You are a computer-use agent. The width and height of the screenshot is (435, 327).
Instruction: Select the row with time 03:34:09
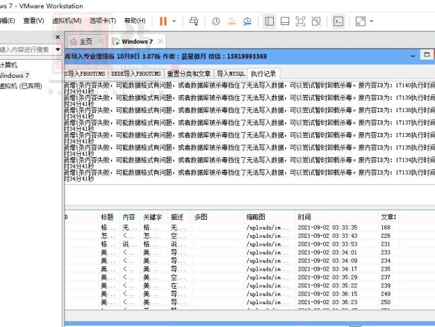tap(249, 261)
